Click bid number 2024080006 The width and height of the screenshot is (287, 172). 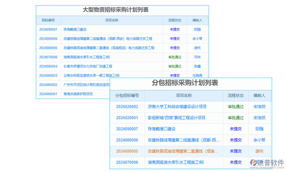coord(48,39)
